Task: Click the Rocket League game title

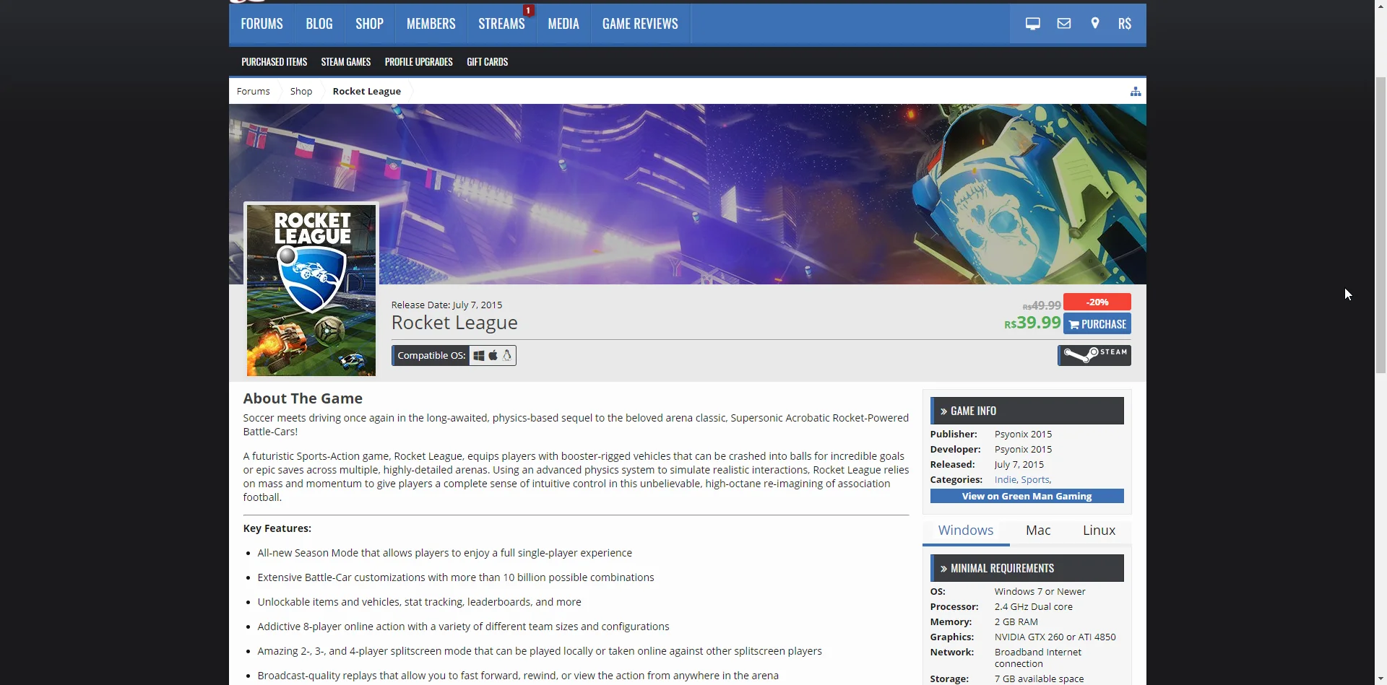Action: [x=454, y=323]
